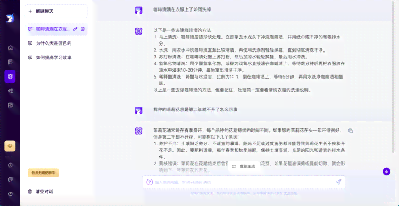Clear all chats with 清空对话
Image resolution: width=399 pixels, height=206 pixels.
click(x=41, y=192)
